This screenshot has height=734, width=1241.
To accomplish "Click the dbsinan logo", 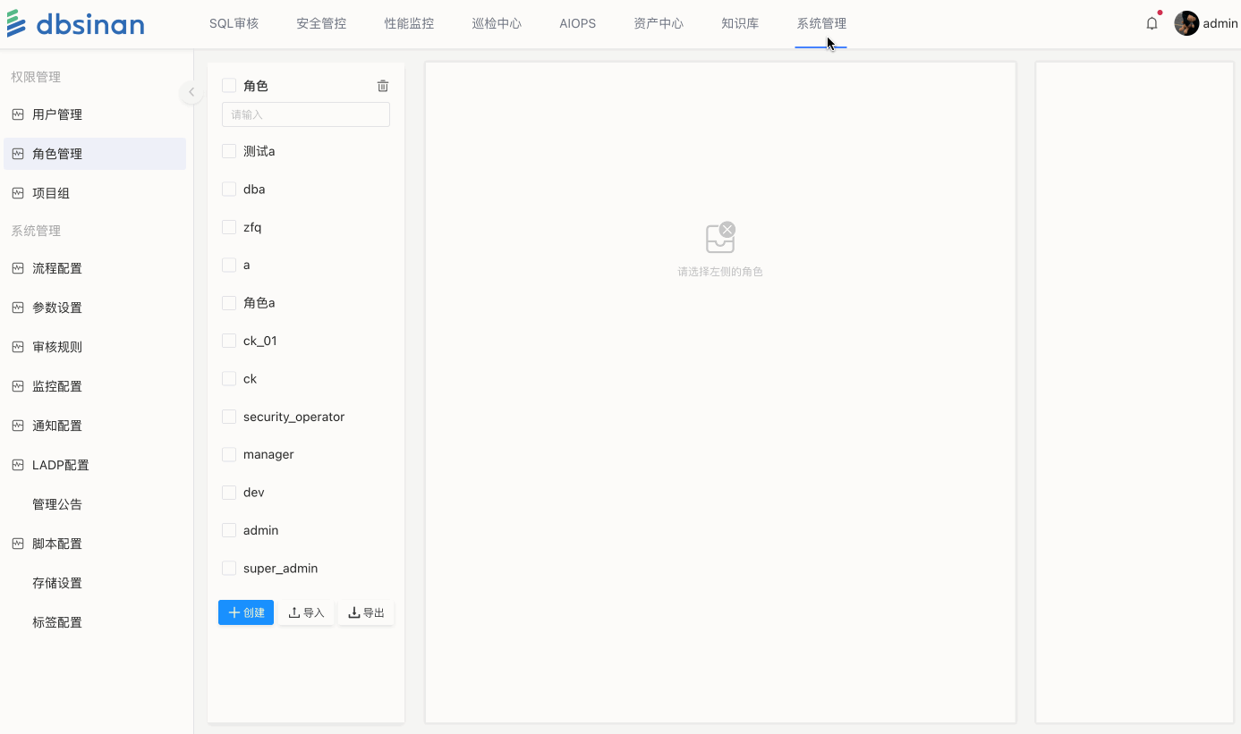I will click(x=75, y=24).
